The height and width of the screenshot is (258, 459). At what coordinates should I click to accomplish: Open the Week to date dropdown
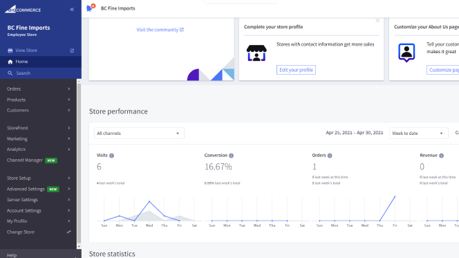click(419, 133)
